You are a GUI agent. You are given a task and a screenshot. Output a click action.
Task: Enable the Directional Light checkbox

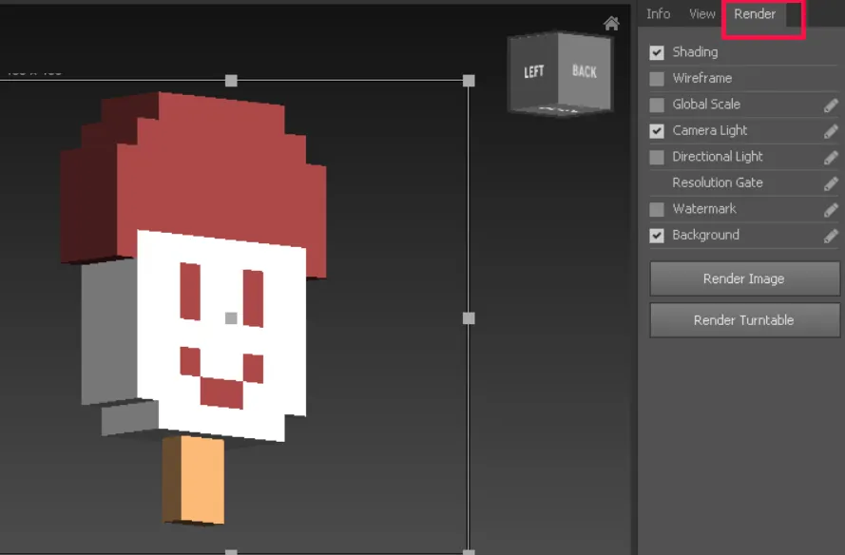[x=657, y=157]
